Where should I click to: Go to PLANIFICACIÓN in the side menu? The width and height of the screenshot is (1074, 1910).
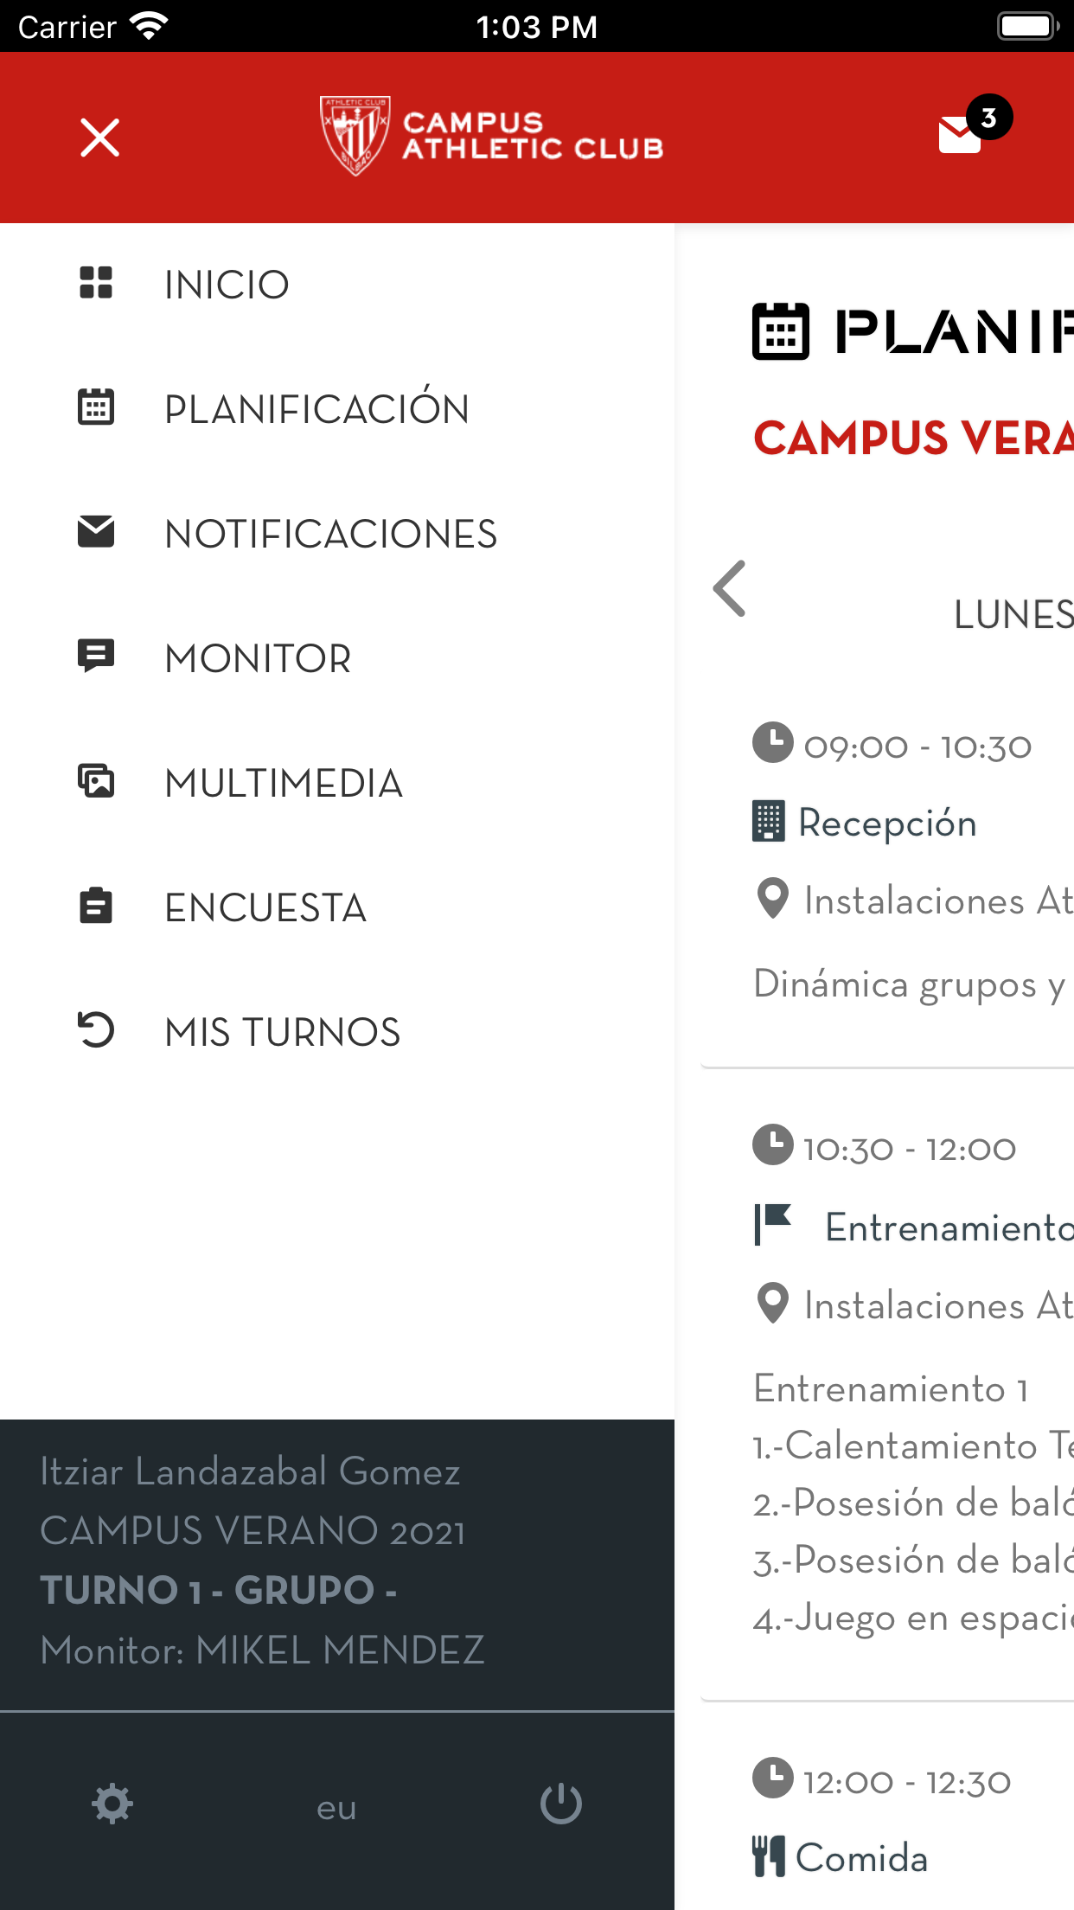pyautogui.click(x=316, y=409)
